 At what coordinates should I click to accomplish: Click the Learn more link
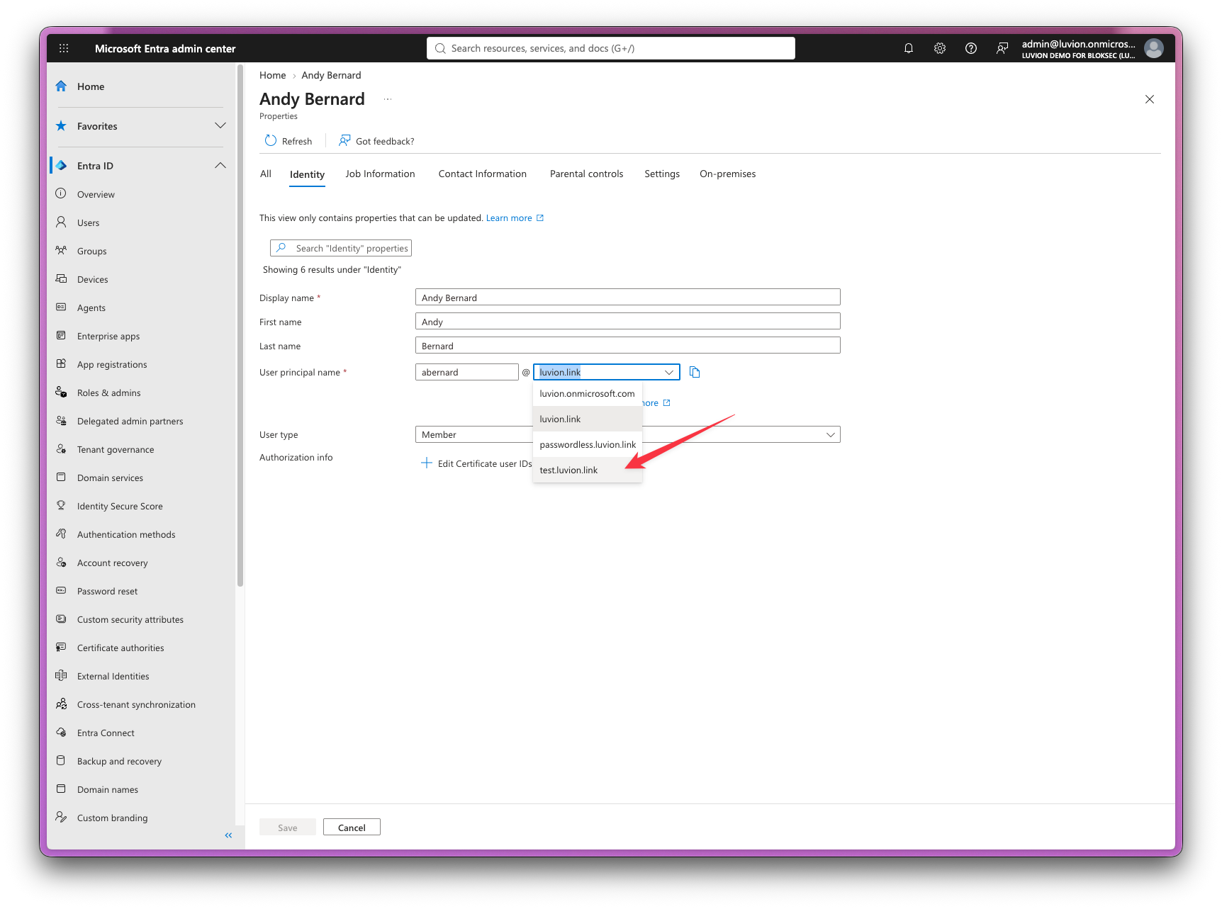[x=515, y=218]
